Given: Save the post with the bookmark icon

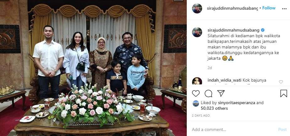Looking at the screenshot, I should coord(283,93).
